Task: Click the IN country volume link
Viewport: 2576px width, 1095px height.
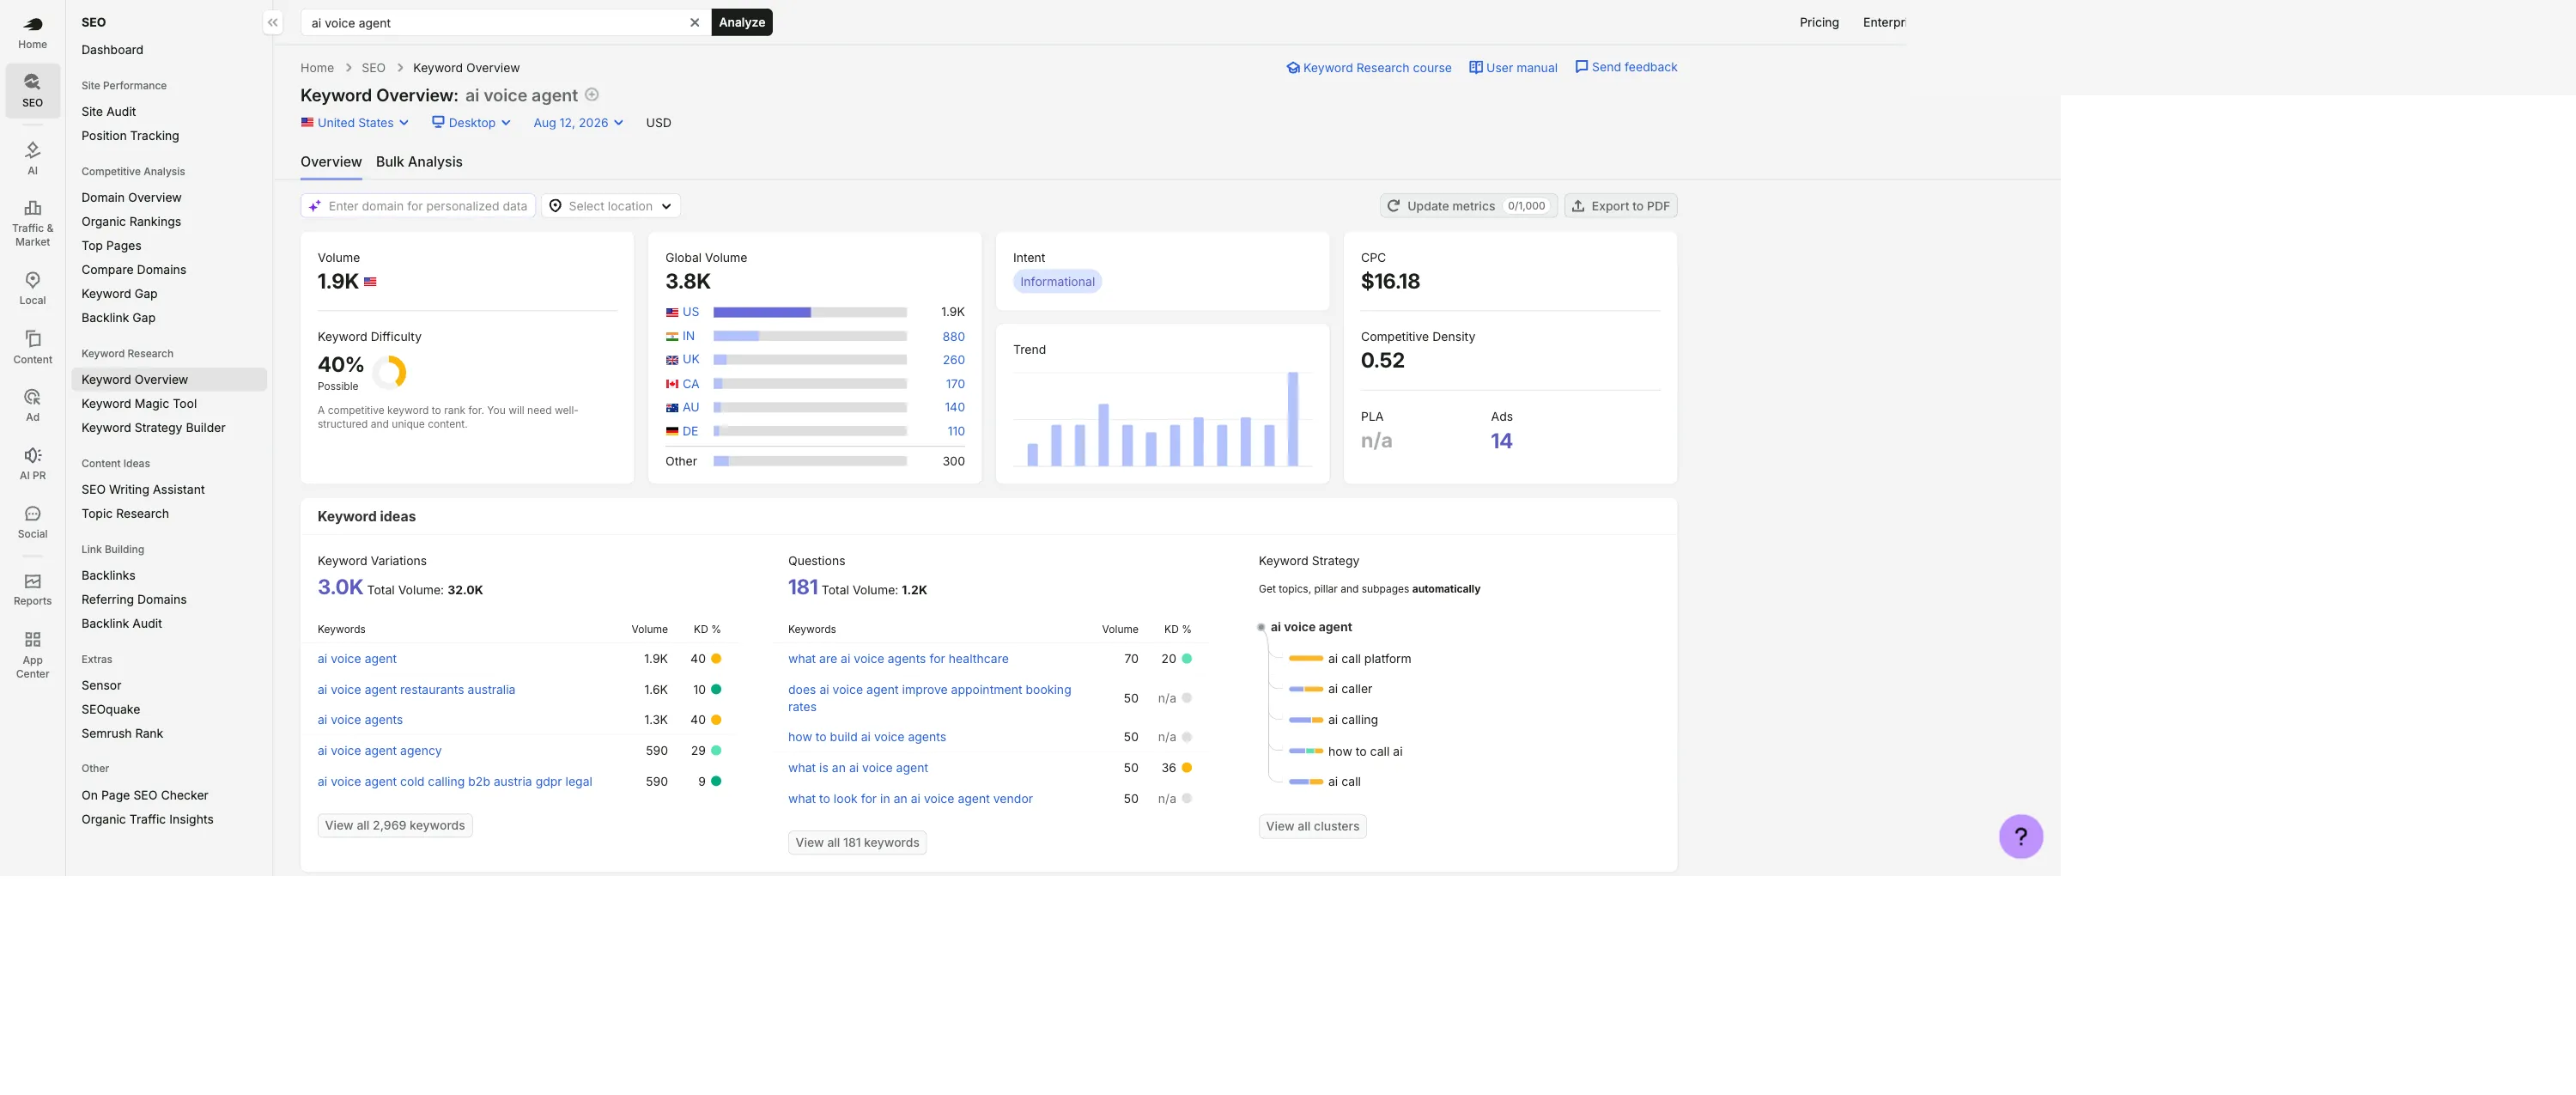Action: 953,336
